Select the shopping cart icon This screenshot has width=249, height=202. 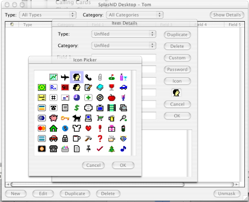pyautogui.click(x=100, y=118)
